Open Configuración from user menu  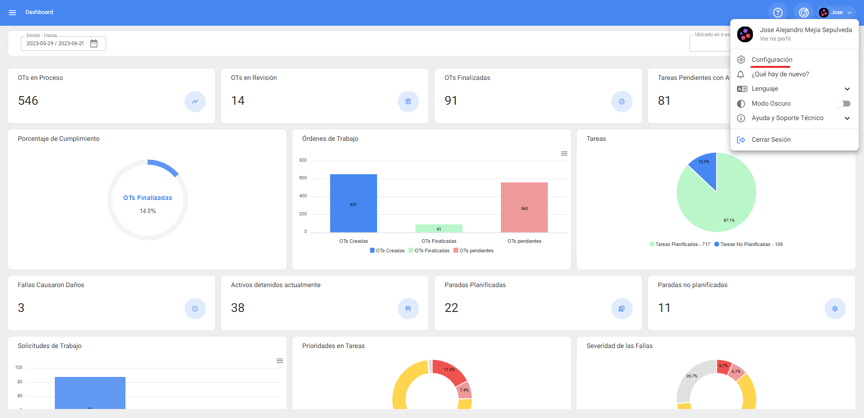click(x=772, y=60)
